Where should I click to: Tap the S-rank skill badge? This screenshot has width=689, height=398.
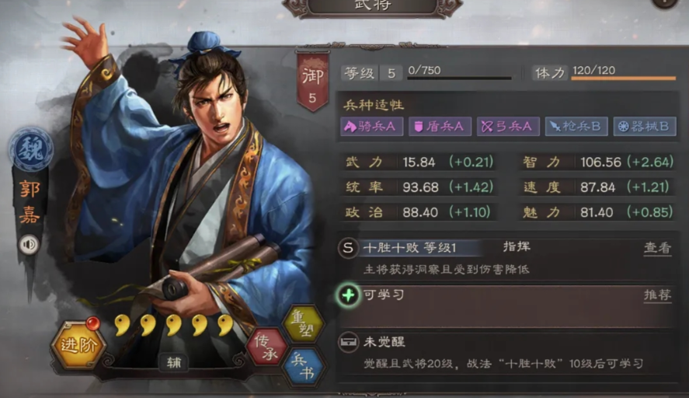coord(348,248)
